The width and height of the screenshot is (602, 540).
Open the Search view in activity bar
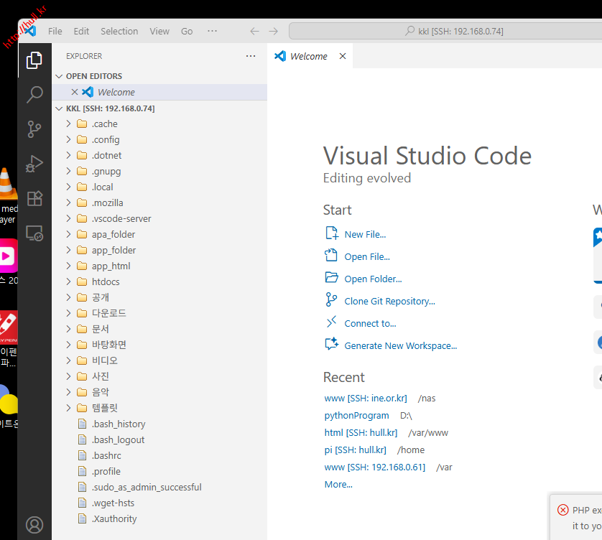[34, 94]
